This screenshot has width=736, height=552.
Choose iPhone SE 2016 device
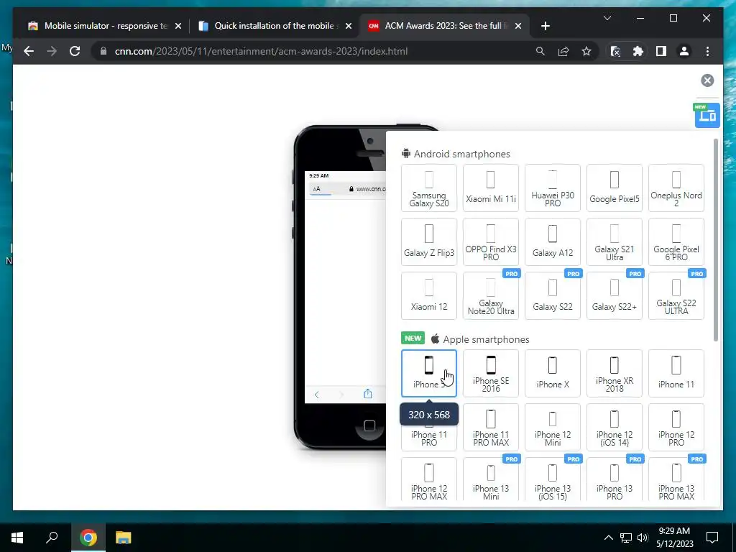[x=491, y=374]
